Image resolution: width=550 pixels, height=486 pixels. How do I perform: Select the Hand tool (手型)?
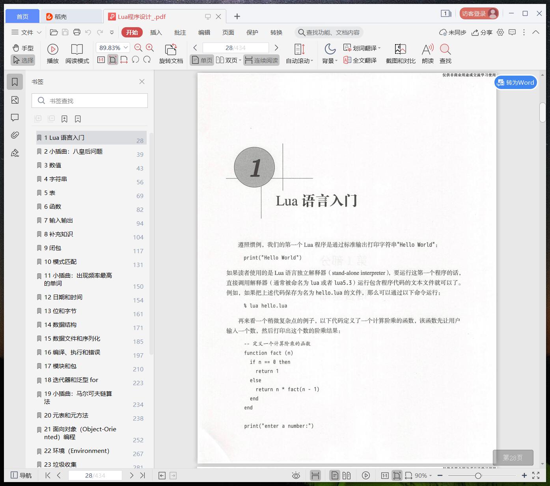point(23,48)
